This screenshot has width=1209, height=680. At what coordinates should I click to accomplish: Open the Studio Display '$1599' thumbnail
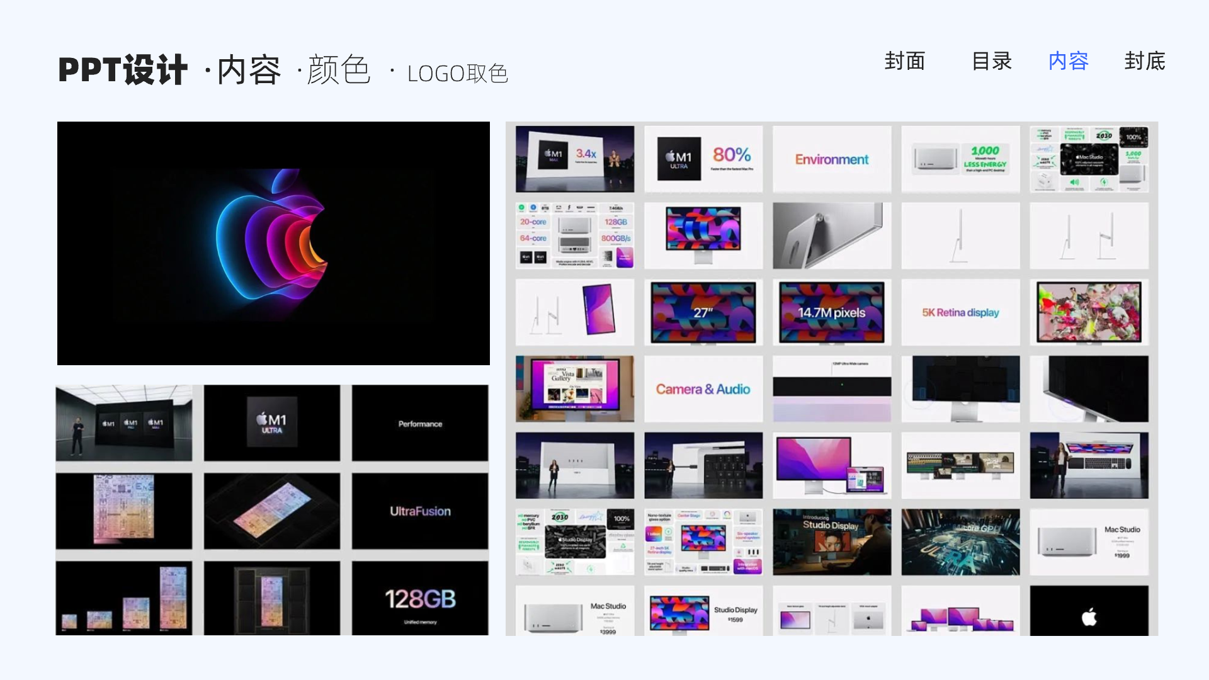click(703, 611)
